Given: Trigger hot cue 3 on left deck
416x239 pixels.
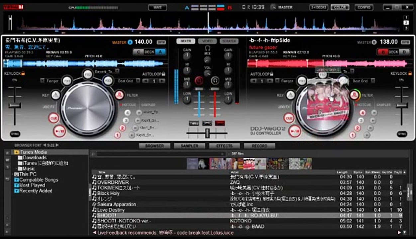Looking at the screenshot, I should (126, 120).
